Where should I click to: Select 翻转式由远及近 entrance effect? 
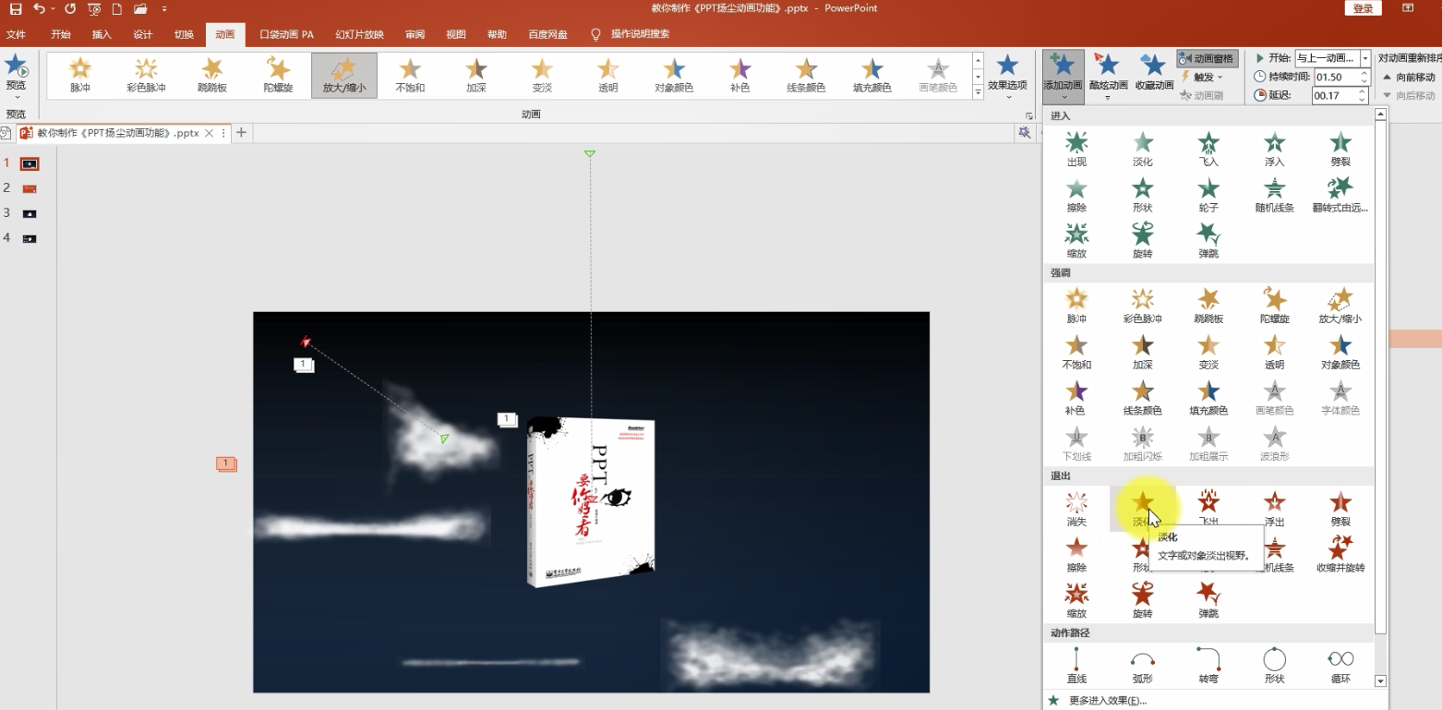click(x=1340, y=195)
